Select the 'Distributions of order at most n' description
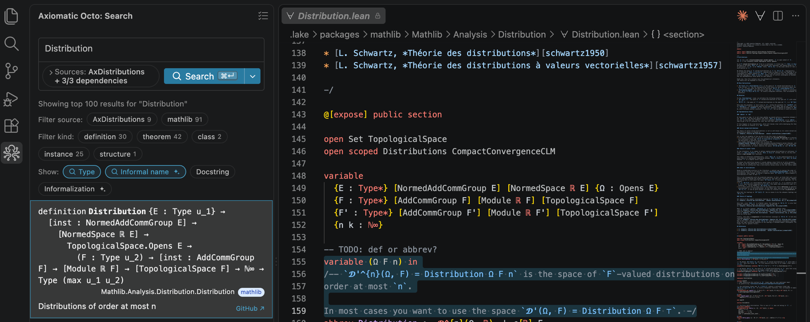Viewport: 810px width, 322px height. (x=97, y=306)
